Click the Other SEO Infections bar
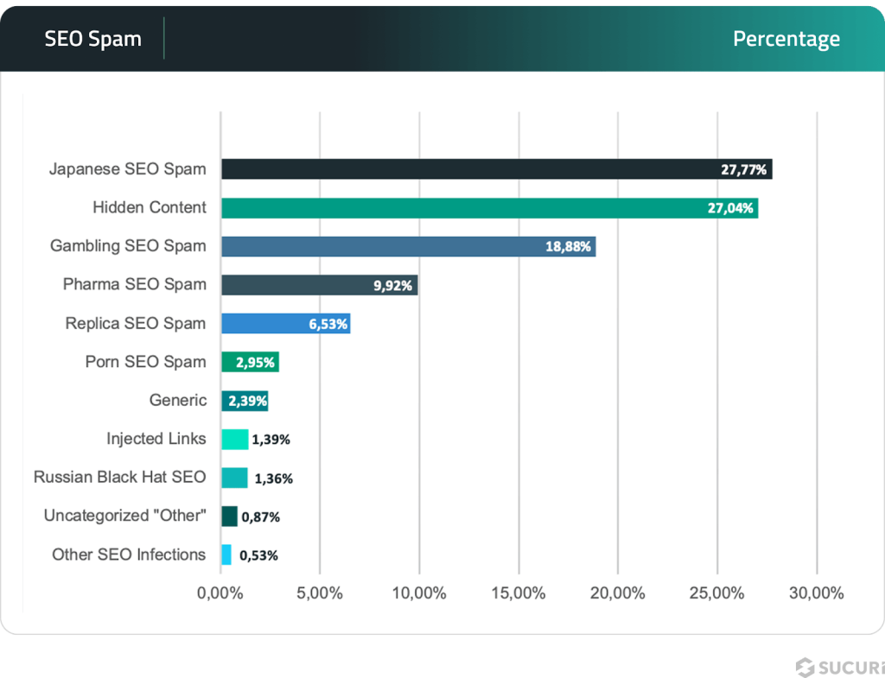 (x=226, y=554)
